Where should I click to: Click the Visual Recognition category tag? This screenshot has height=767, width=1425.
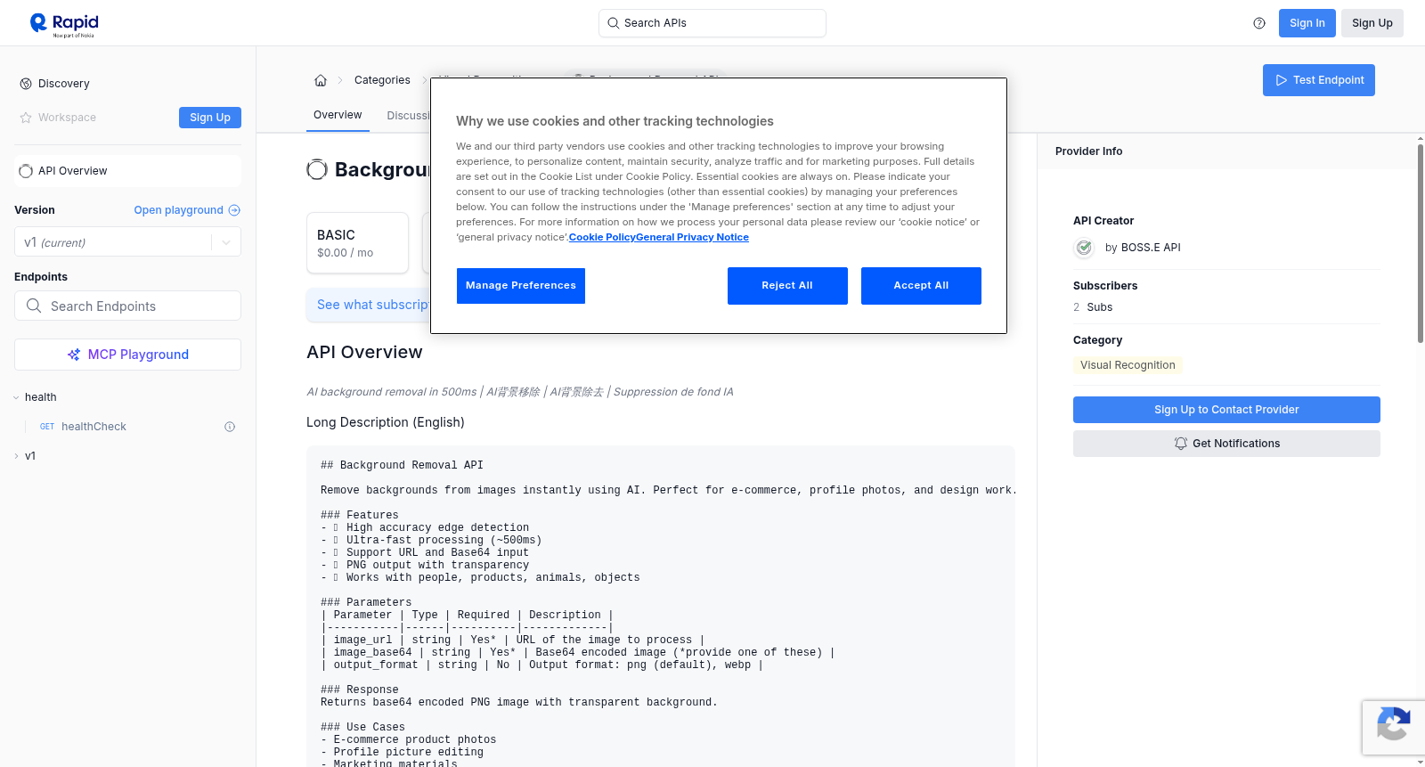click(x=1128, y=365)
